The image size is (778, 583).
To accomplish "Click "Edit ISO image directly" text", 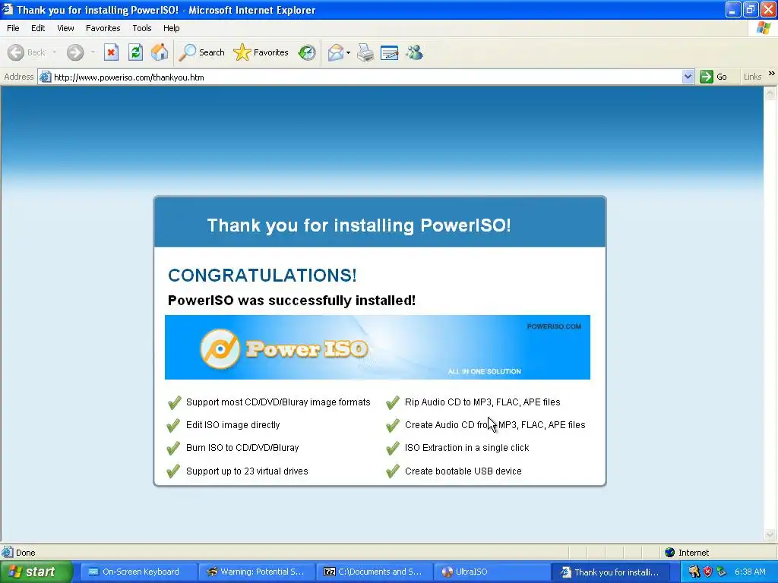I will tap(232, 425).
